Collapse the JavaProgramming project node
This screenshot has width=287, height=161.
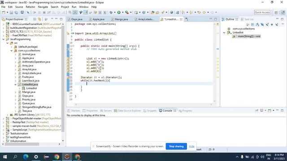coord(4,39)
